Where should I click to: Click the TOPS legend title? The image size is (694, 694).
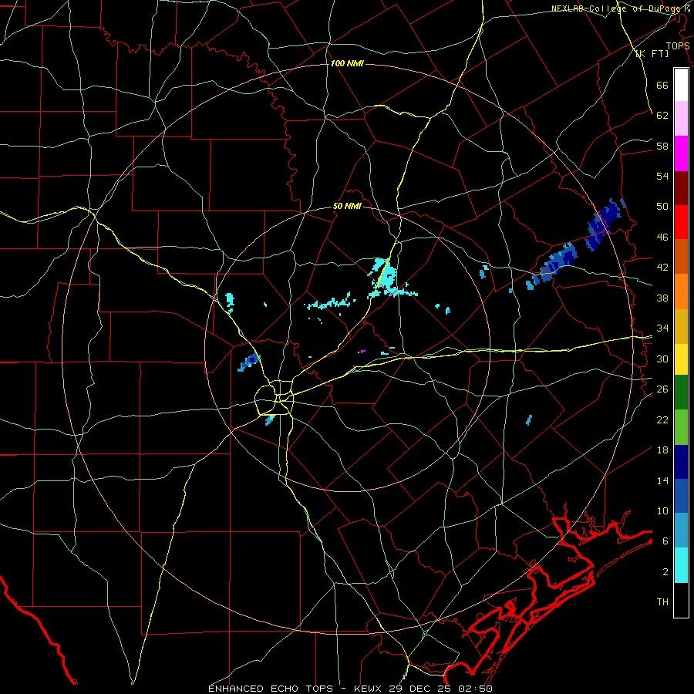tap(678, 45)
